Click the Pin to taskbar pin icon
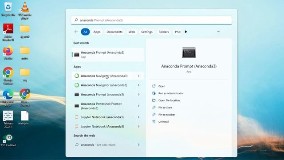This screenshot has width=284, height=160. pos(154,115)
